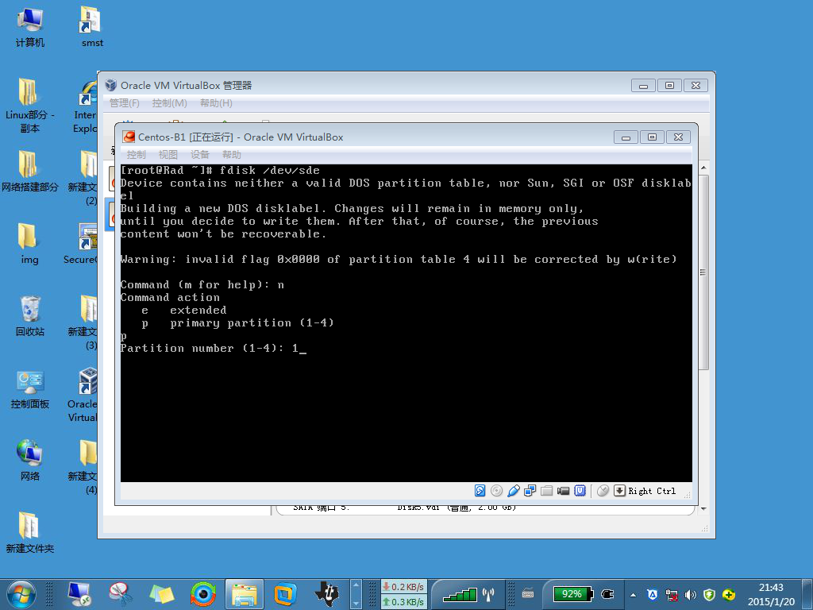Image resolution: width=813 pixels, height=610 pixels.
Task: Click the VirtualBox Manager title bar icon
Action: tap(110, 85)
